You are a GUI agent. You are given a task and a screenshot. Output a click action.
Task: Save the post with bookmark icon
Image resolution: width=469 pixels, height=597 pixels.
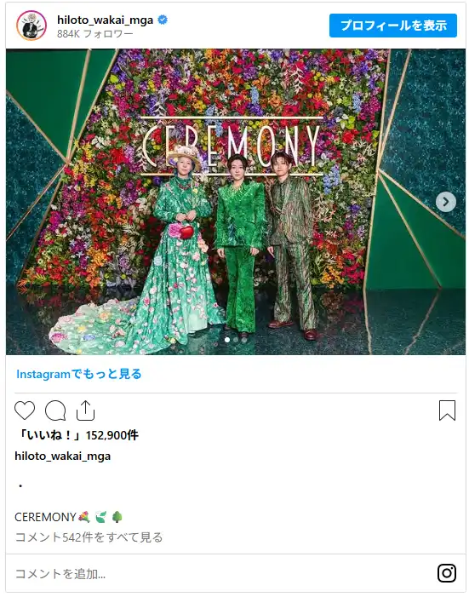[447, 410]
